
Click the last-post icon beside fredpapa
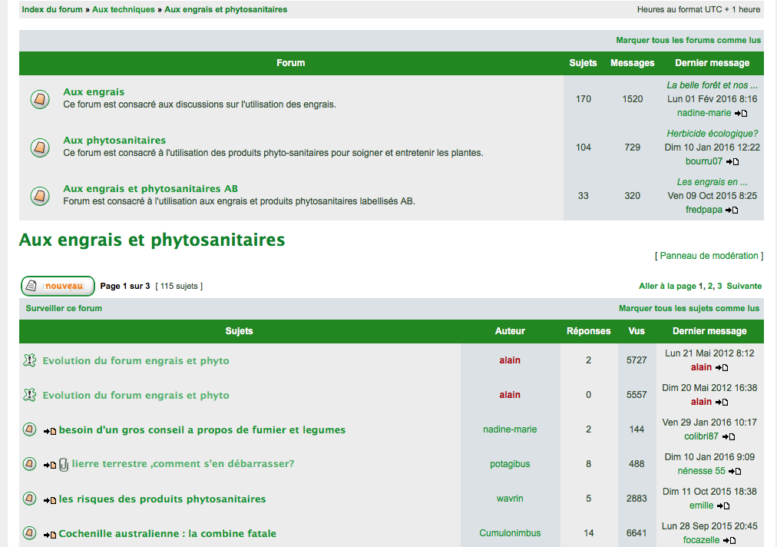tap(732, 210)
